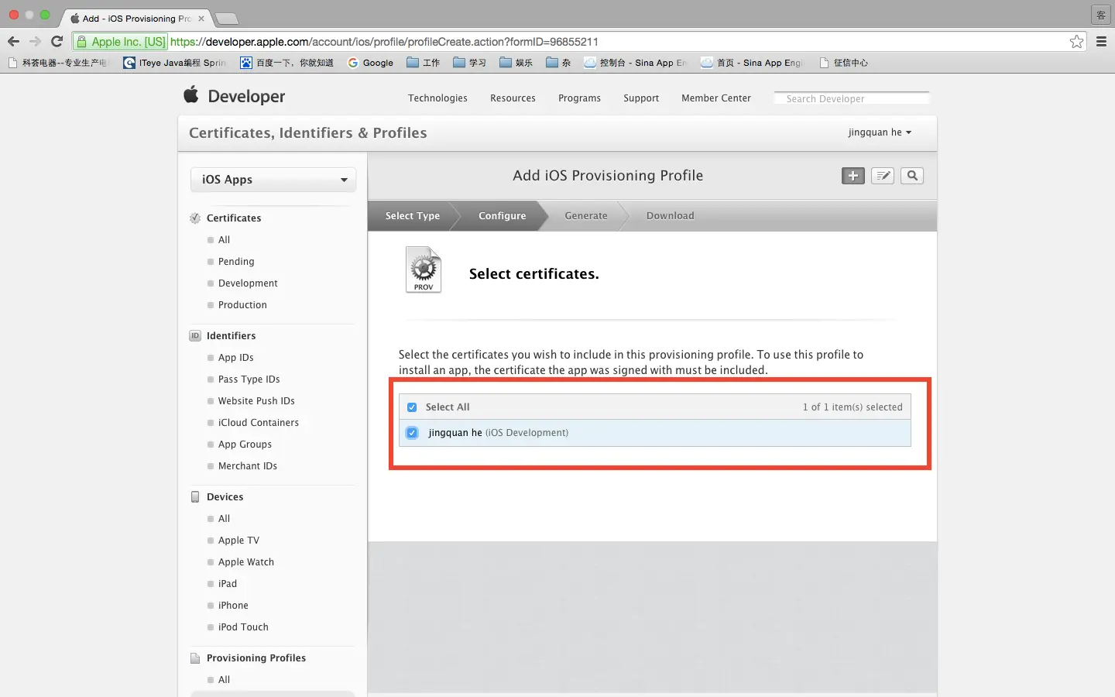
Task: Uncheck the jingquan he iOS Development certificate
Action: point(412,433)
